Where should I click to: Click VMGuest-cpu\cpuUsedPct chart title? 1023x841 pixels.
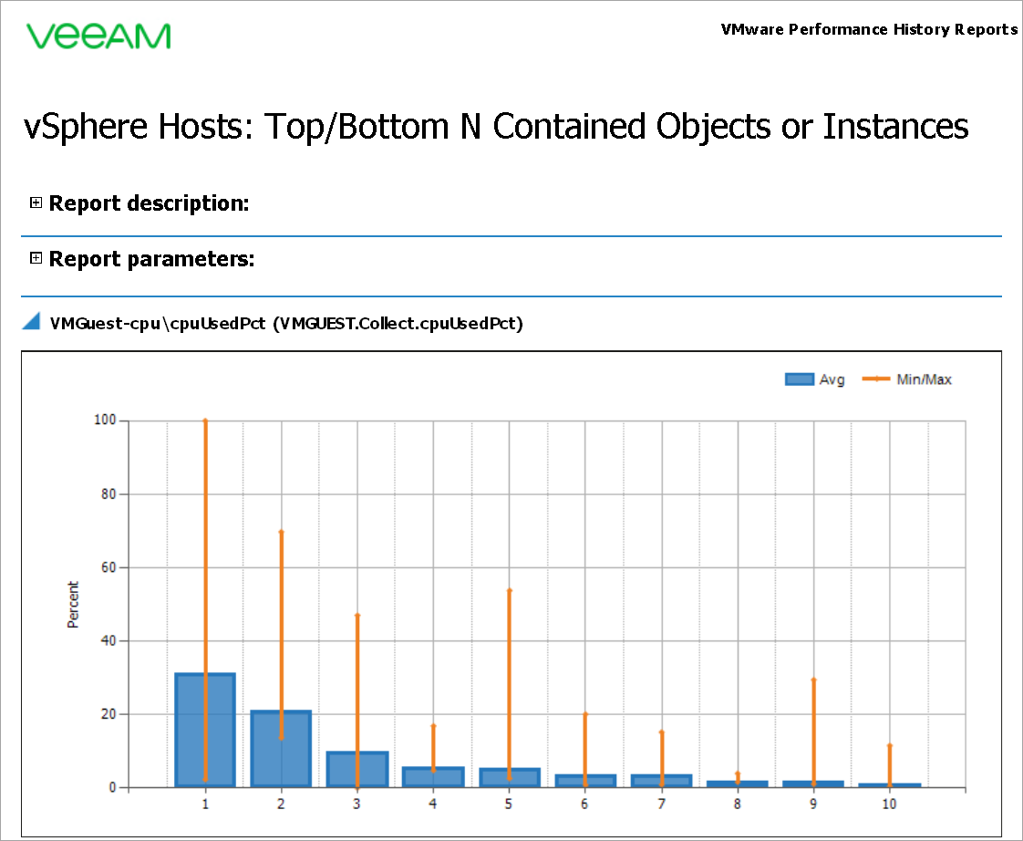click(286, 323)
